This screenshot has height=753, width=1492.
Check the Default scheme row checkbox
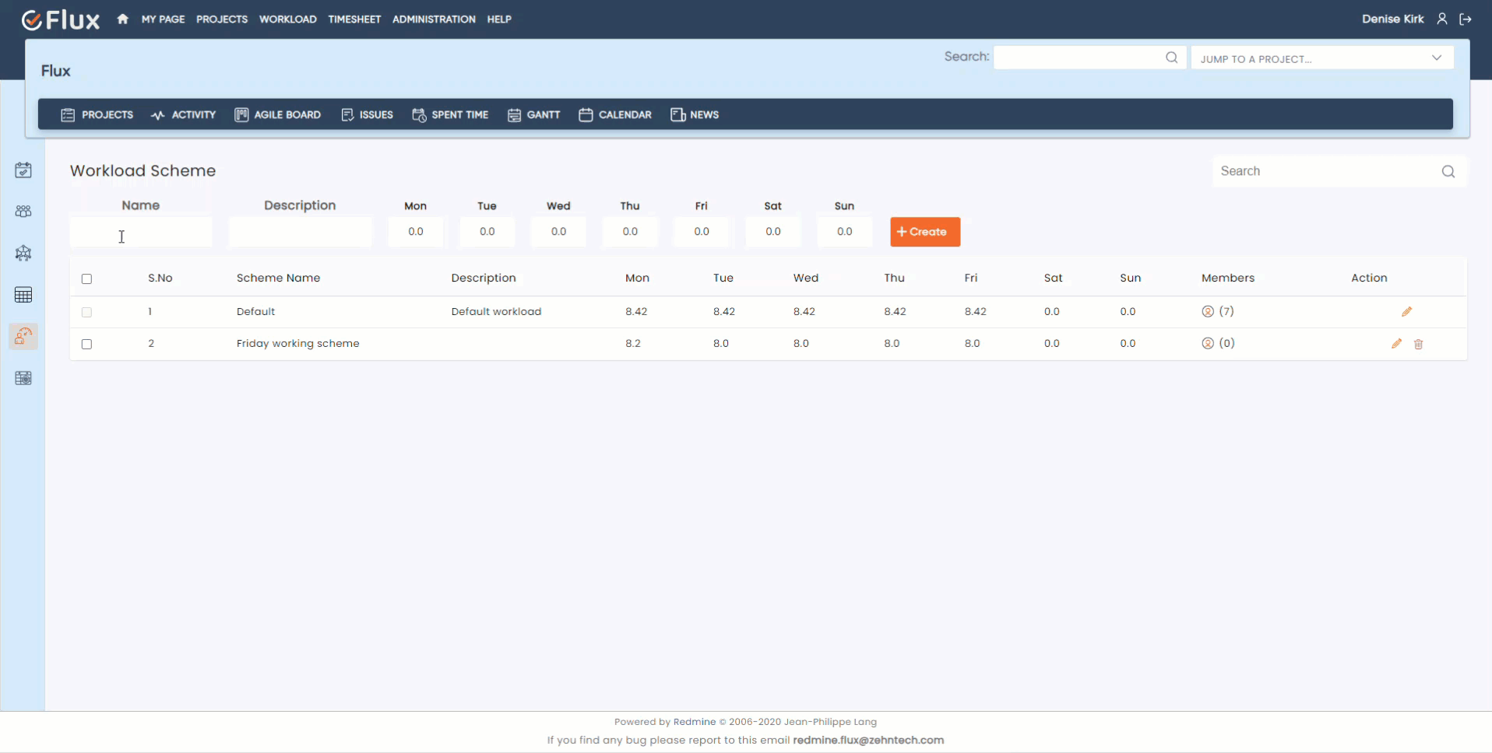pos(86,312)
